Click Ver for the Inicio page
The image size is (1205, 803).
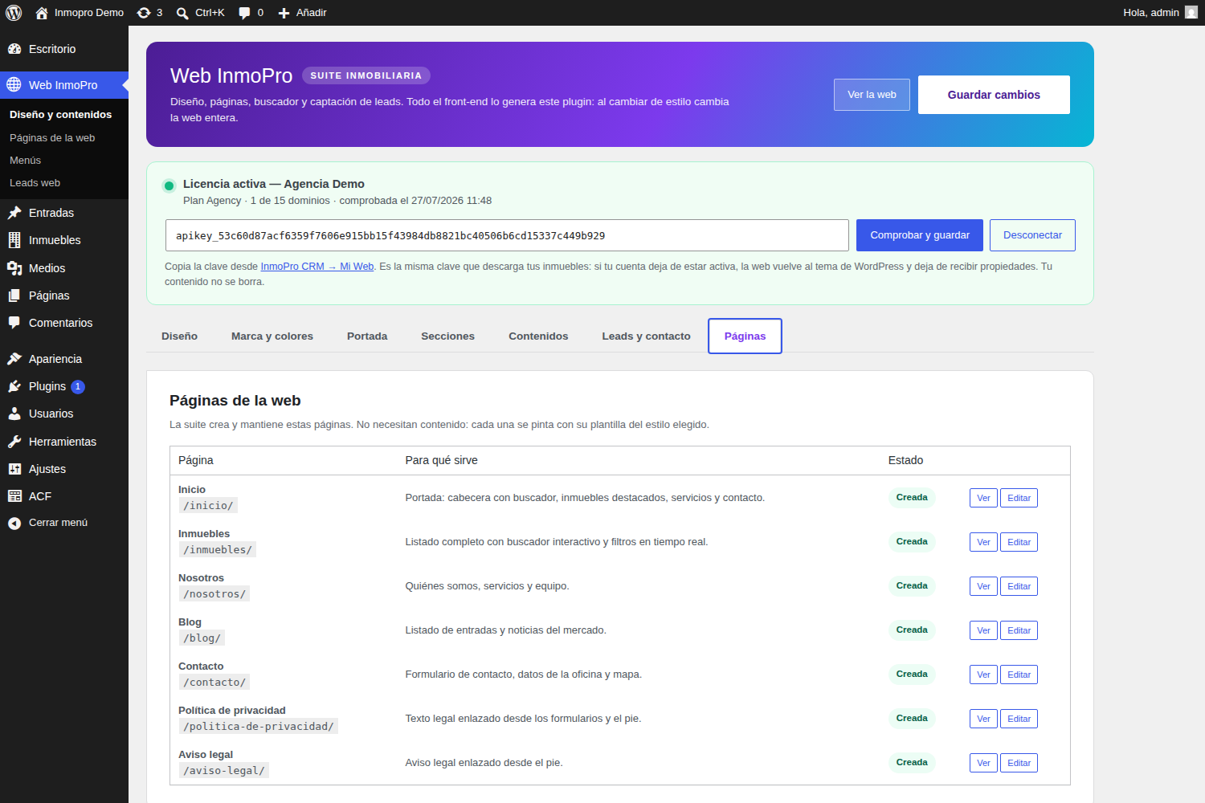[x=983, y=498]
